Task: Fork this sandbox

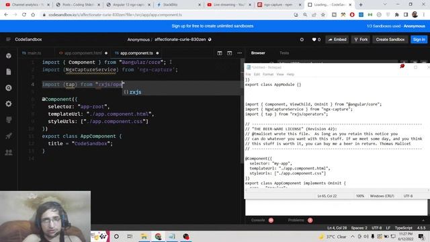Action: tap(361, 40)
